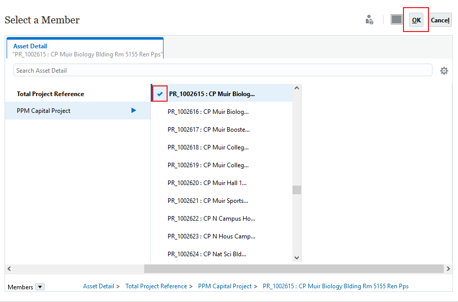Click the user help icon in header
Image resolution: width=458 pixels, height=302 pixels.
click(x=369, y=20)
